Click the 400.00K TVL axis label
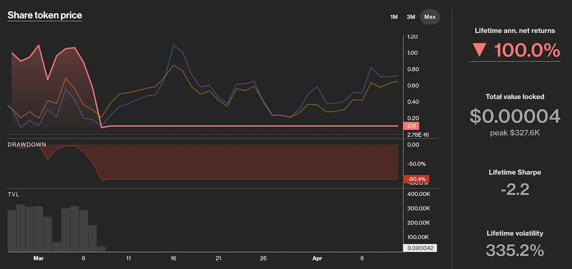The width and height of the screenshot is (572, 269). point(419,194)
